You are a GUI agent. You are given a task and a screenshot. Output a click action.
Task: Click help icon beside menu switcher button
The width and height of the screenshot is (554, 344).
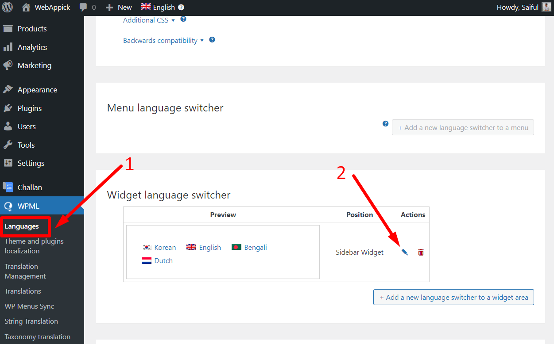[x=385, y=124]
